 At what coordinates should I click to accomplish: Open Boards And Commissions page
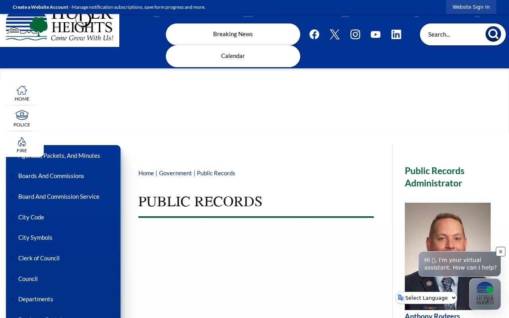click(51, 176)
